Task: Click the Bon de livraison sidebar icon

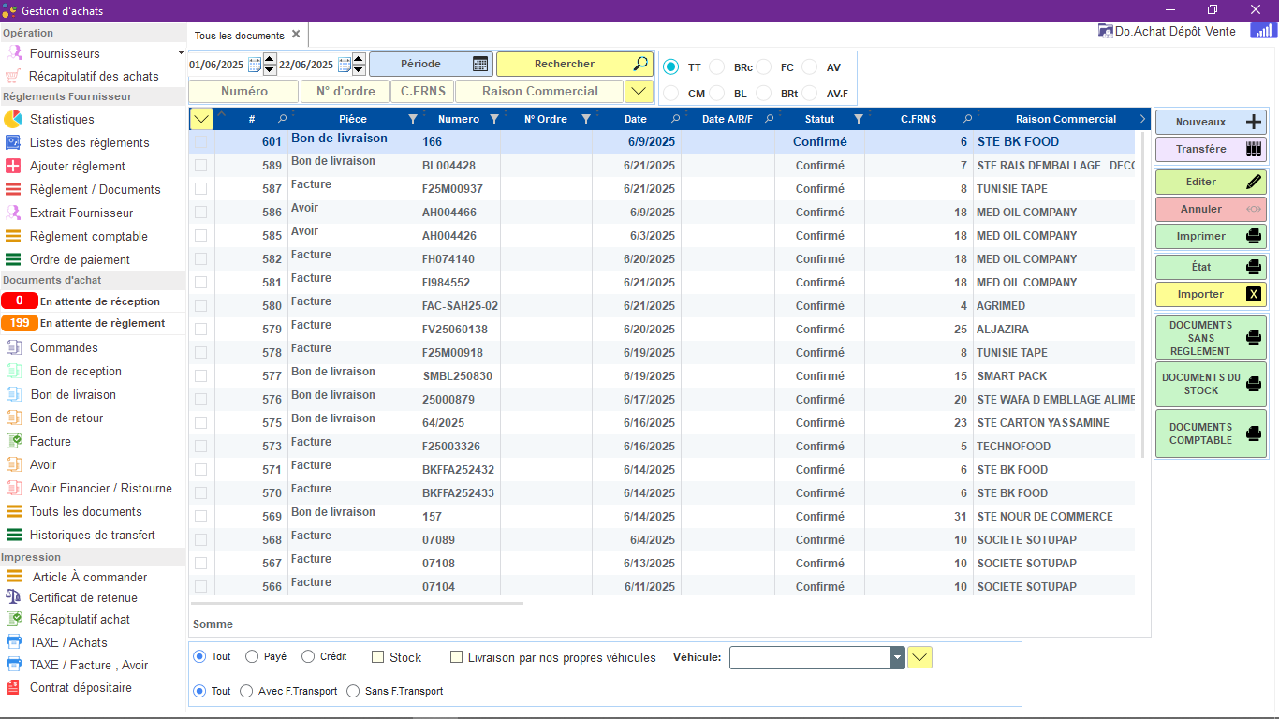Action: [x=13, y=394]
